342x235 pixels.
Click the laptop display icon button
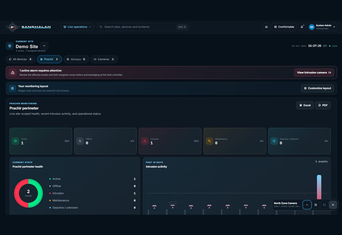pyautogui.click(x=266, y=27)
